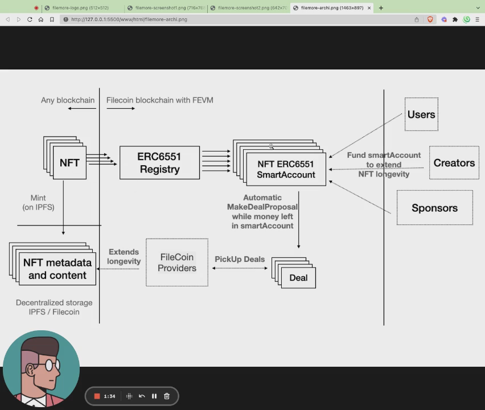The width and height of the screenshot is (485, 410).
Task: Go back to the previous page
Action: [x=8, y=19]
